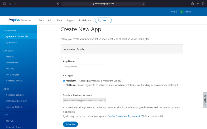207x129 pixels.
Task: Open Webhooks Simulator in the sidebar
Action: click(15, 95)
